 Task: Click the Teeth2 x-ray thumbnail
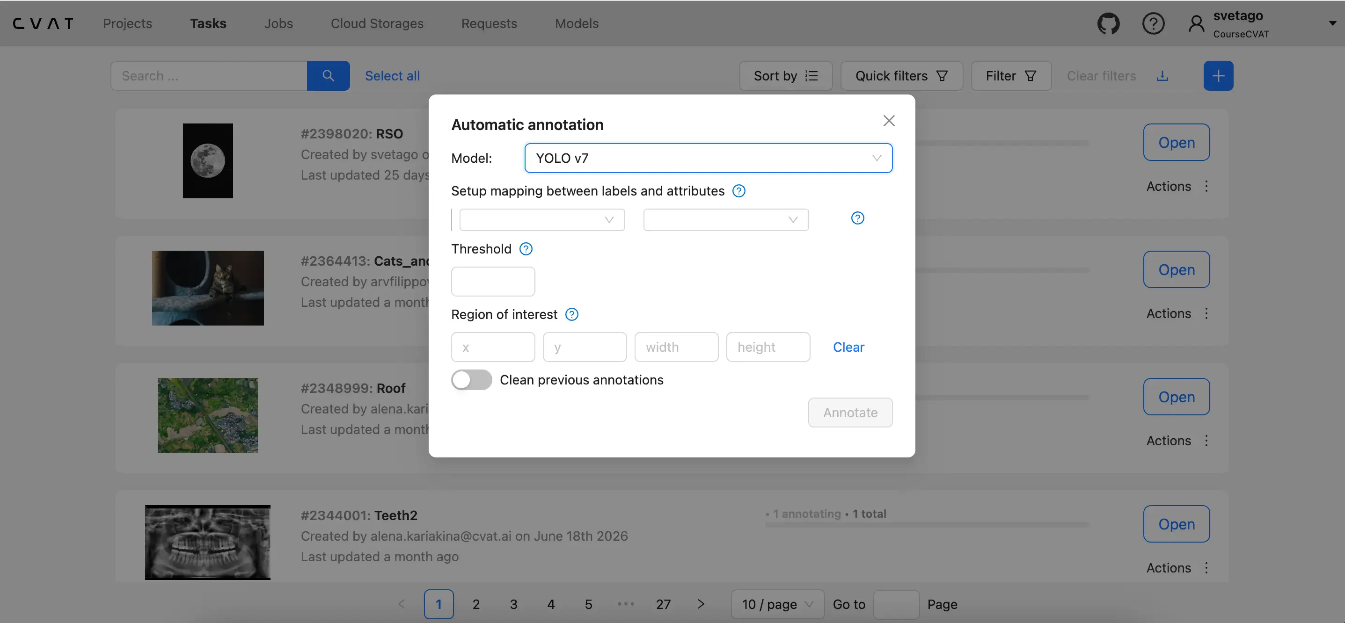click(x=208, y=542)
